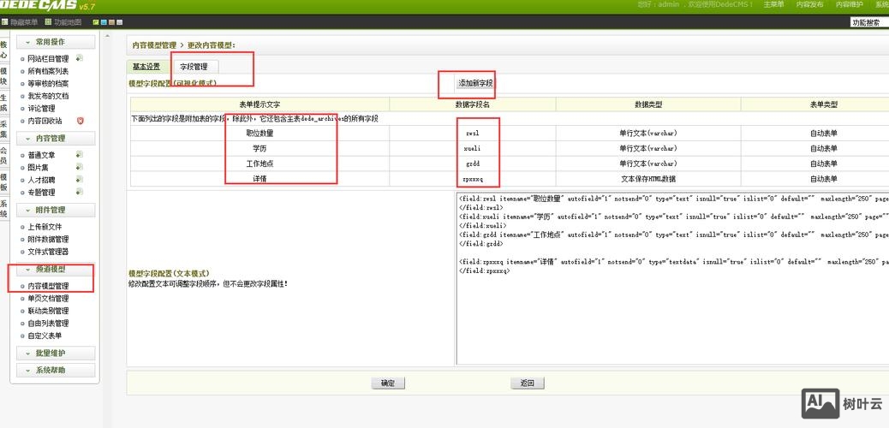Image resolution: width=889 pixels, height=428 pixels.
Task: Open 内容模型管理 in the sidebar
Action: [48, 286]
